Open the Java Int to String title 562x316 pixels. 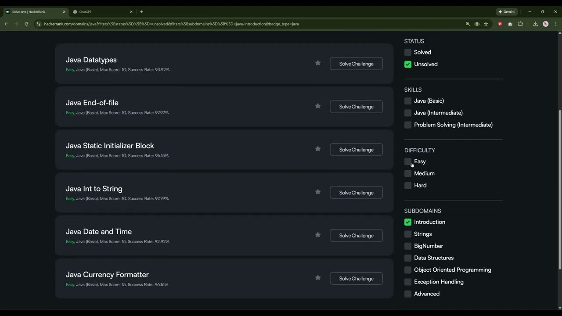(94, 189)
